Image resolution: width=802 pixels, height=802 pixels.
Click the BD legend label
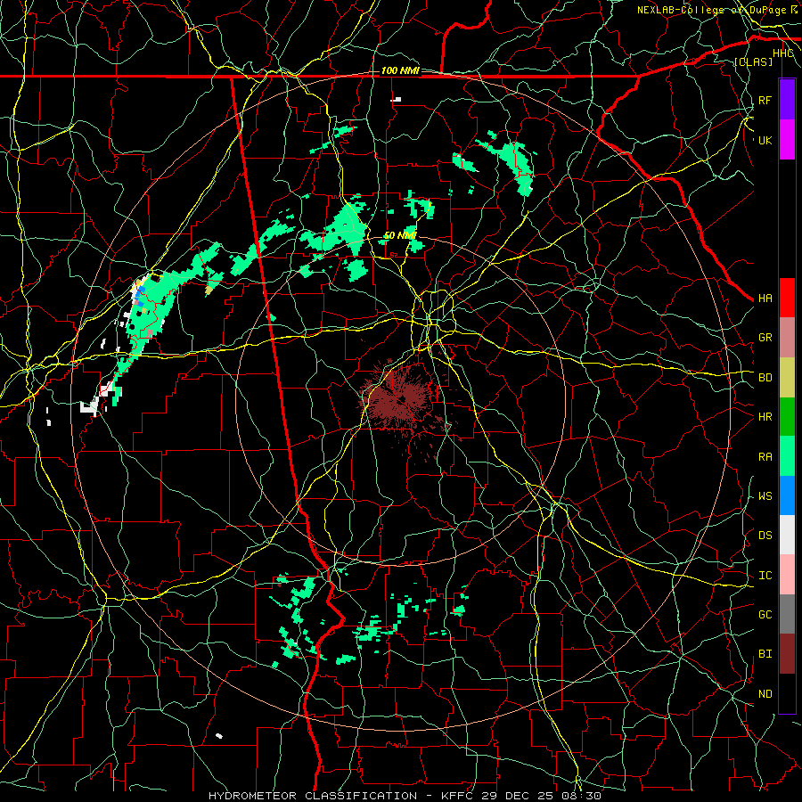pos(765,378)
